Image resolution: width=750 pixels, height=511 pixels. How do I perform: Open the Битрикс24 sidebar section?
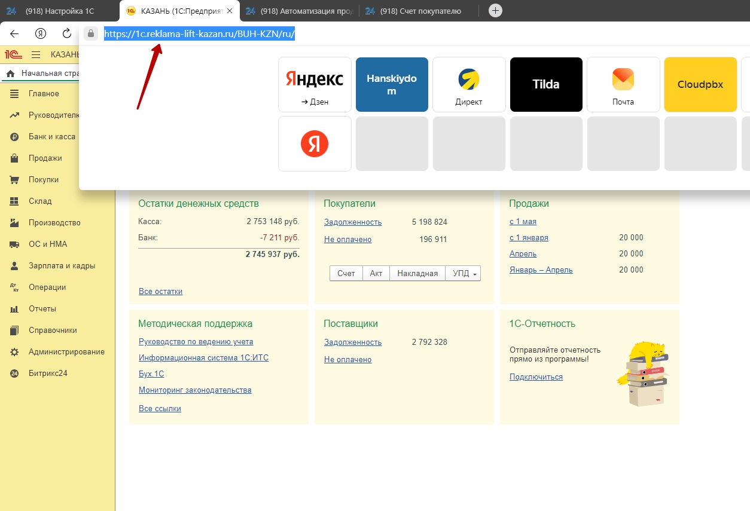(x=48, y=374)
